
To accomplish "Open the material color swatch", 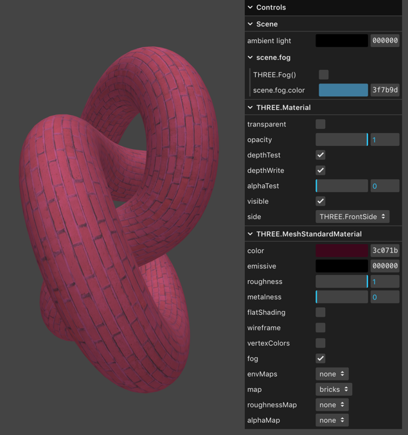I will (x=342, y=251).
